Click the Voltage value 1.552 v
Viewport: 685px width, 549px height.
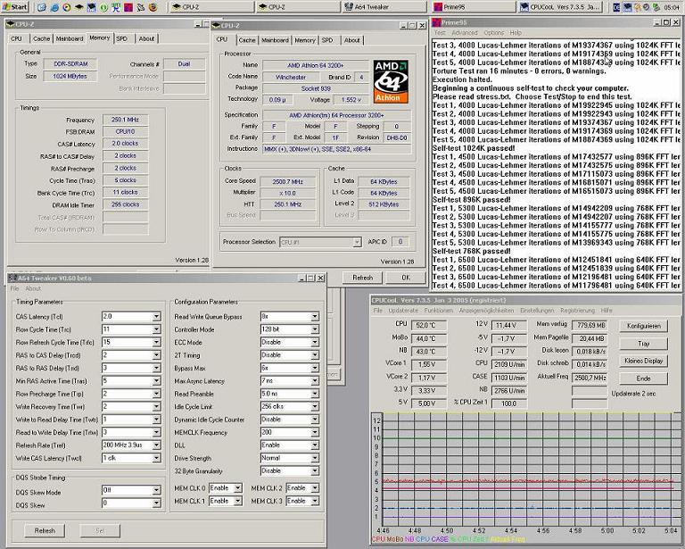pos(351,100)
